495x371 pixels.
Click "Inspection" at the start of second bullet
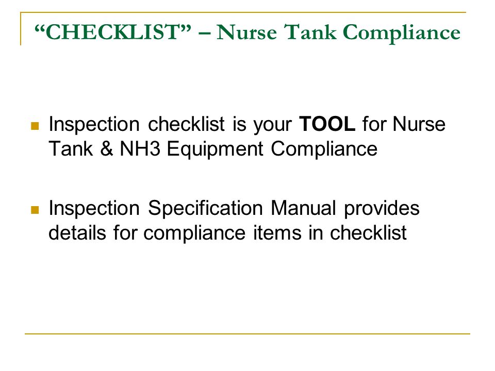(x=94, y=209)
